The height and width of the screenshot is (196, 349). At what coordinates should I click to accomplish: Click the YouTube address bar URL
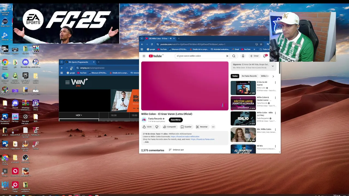tap(192, 44)
